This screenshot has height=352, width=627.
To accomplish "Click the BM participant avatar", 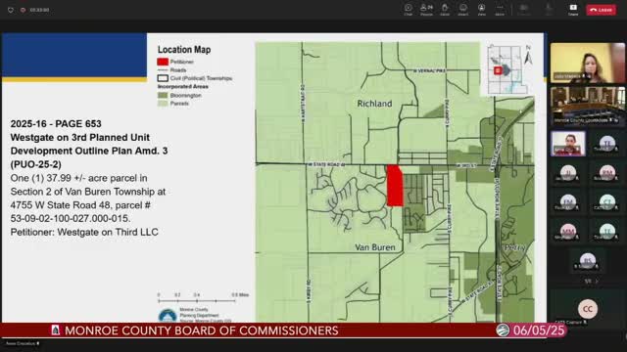I will pyautogui.click(x=607, y=172).
